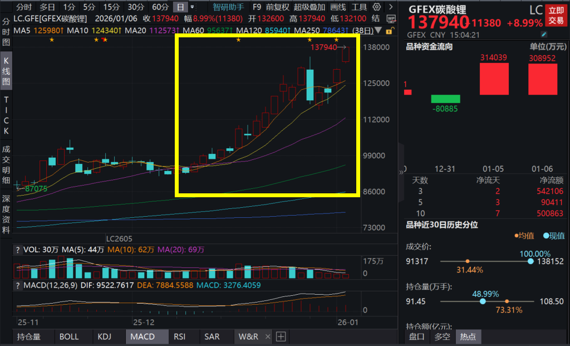570x346 pixels.
Task: Click the WP icon right of chart header
Action: click(x=391, y=18)
